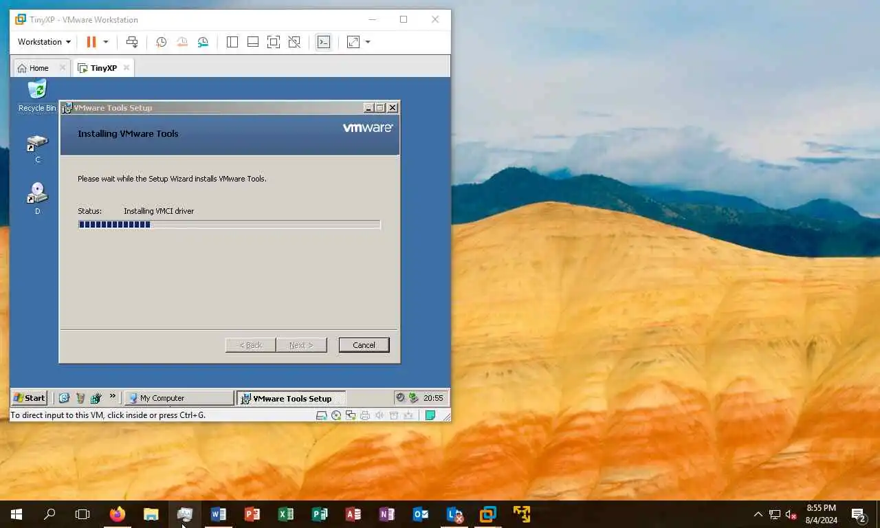Open the snapshot manager
The image size is (880, 528).
(203, 42)
